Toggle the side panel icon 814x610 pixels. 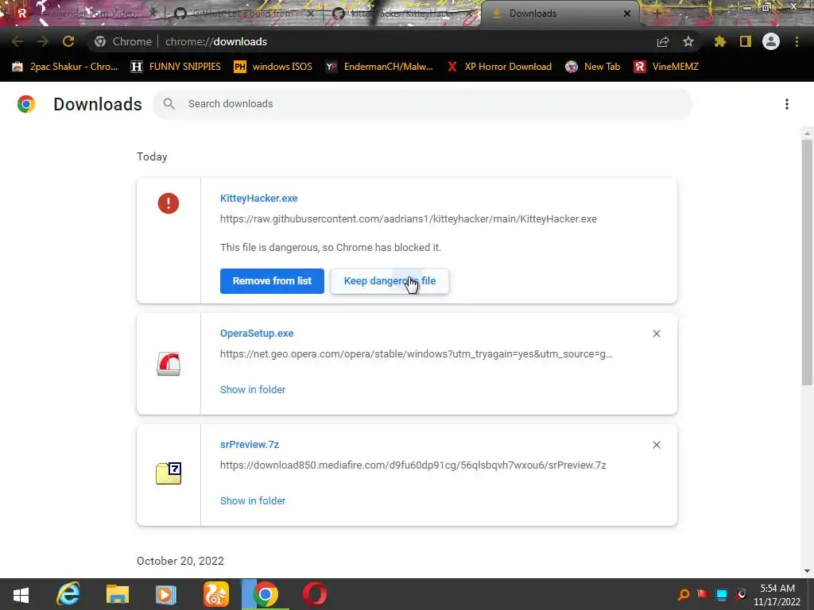[x=746, y=41]
